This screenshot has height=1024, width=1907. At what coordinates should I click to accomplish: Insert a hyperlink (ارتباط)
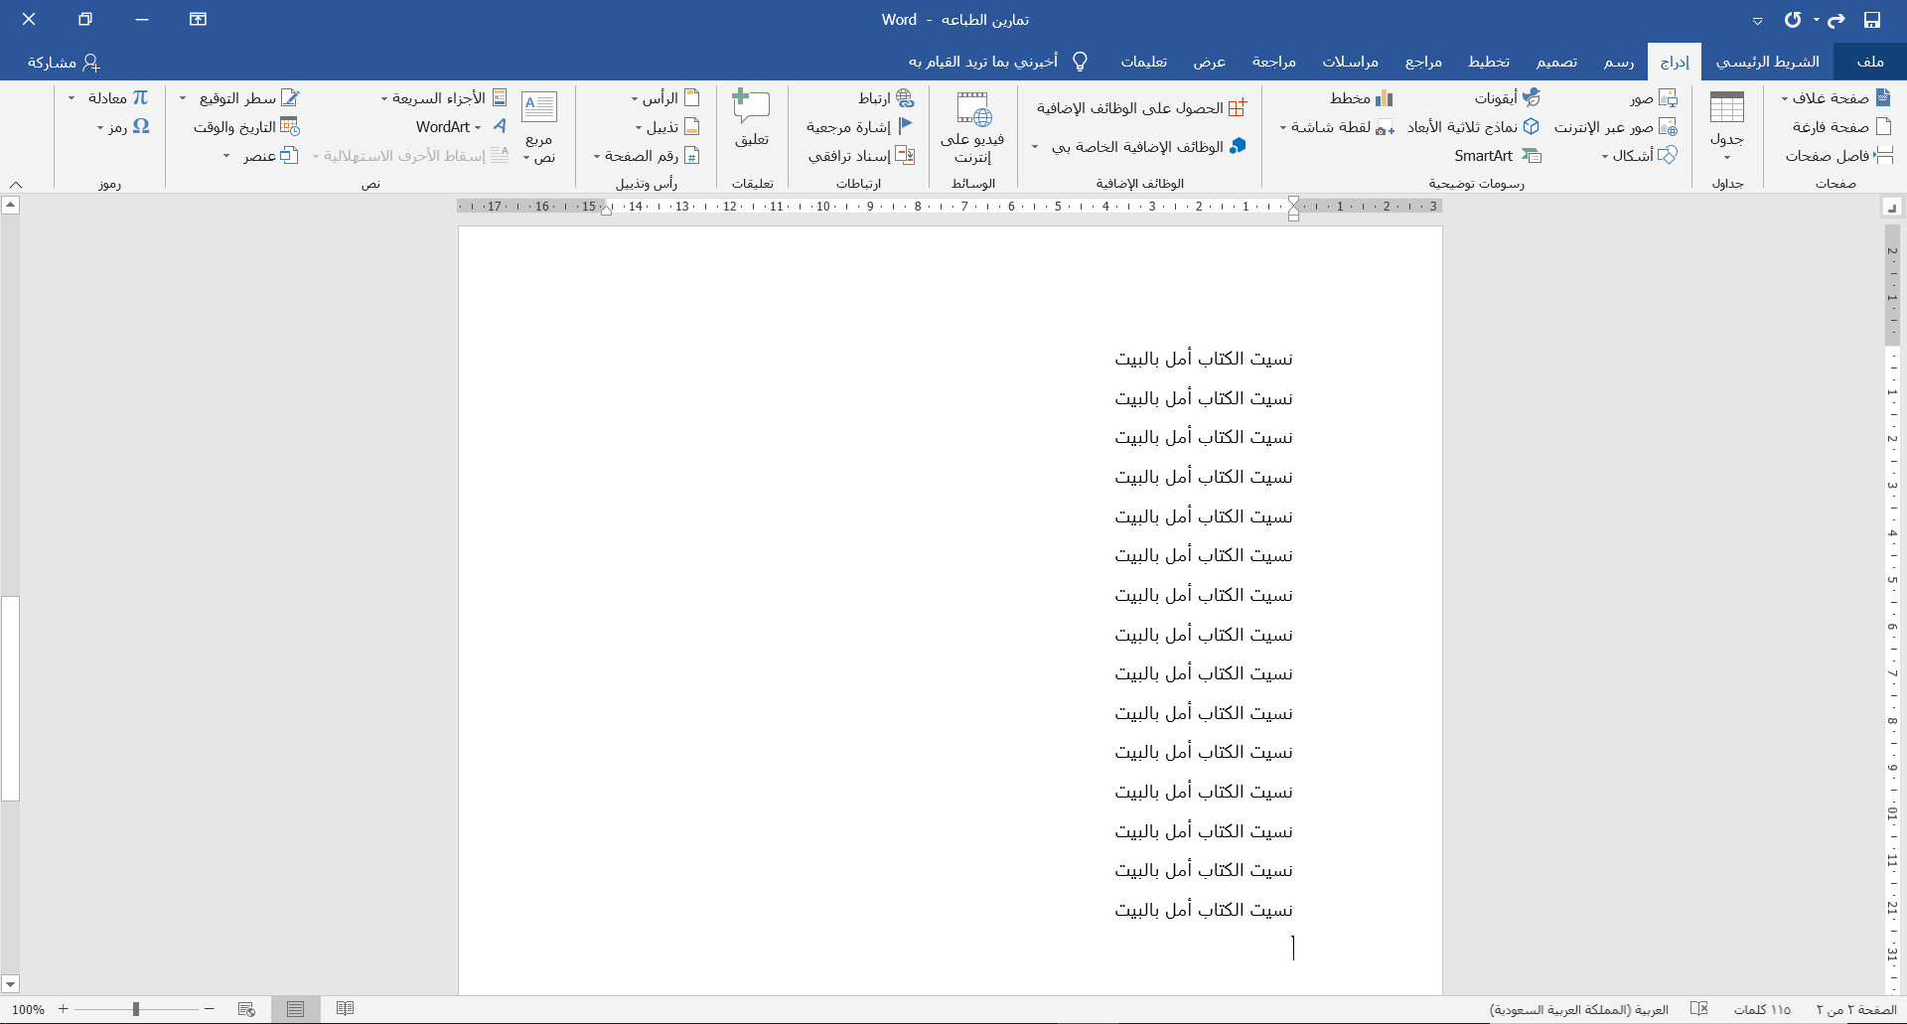tap(885, 98)
